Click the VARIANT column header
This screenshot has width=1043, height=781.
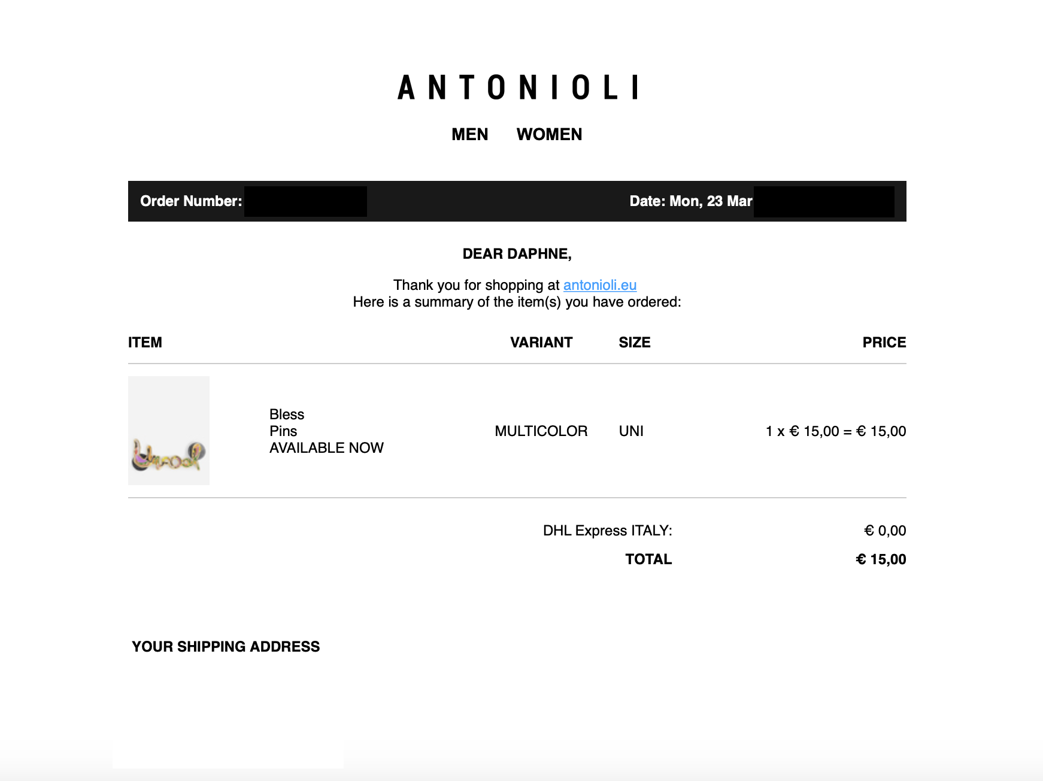[x=541, y=343]
